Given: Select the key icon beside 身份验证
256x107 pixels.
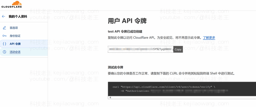Looking at the screenshot, I should coord(4,36).
